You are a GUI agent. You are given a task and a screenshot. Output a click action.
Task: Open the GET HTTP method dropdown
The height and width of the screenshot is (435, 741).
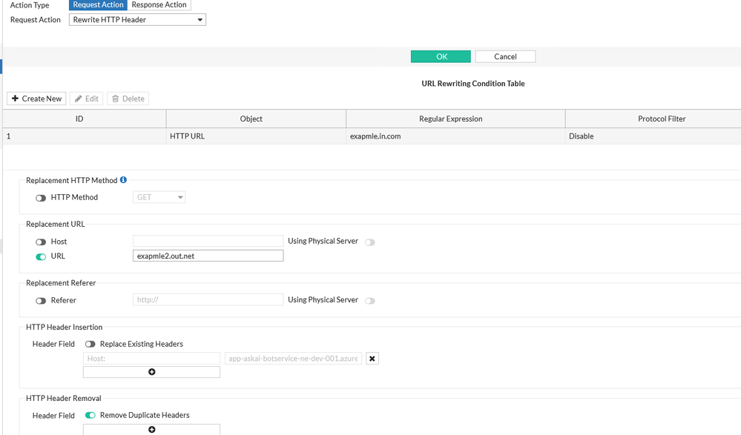tap(159, 197)
